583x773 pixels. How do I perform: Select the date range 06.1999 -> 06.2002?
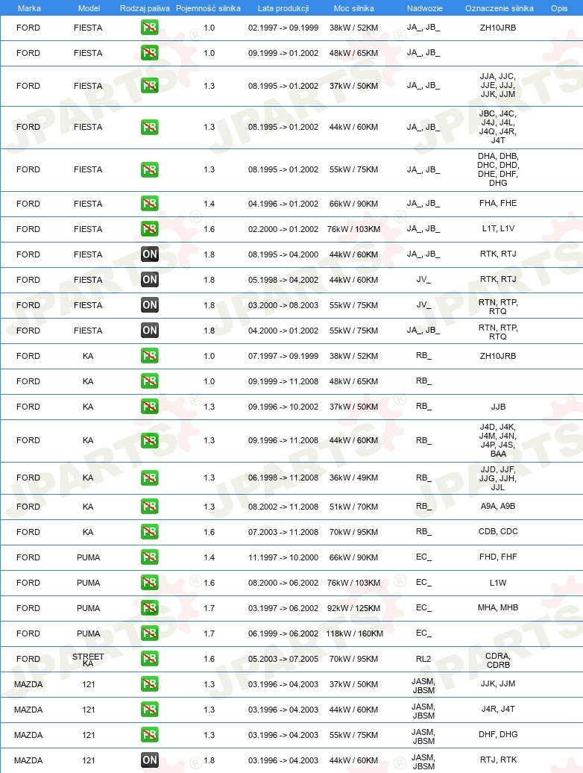[283, 633]
